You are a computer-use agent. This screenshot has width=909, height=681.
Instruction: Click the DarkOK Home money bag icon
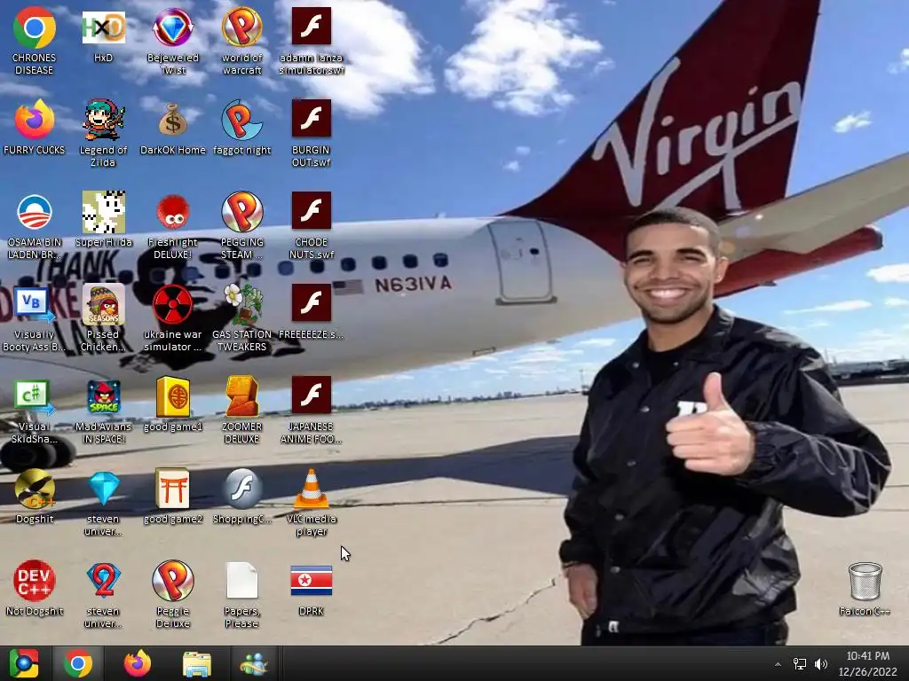pos(173,120)
